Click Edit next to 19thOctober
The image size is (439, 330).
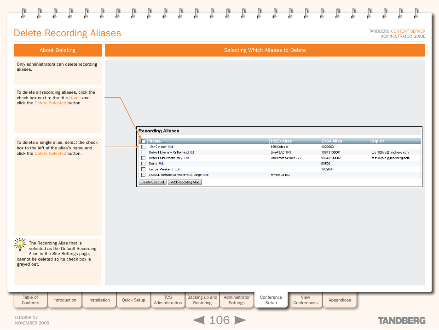coord(171,147)
